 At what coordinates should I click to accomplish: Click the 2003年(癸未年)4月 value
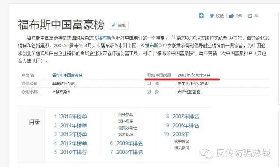[194, 75]
